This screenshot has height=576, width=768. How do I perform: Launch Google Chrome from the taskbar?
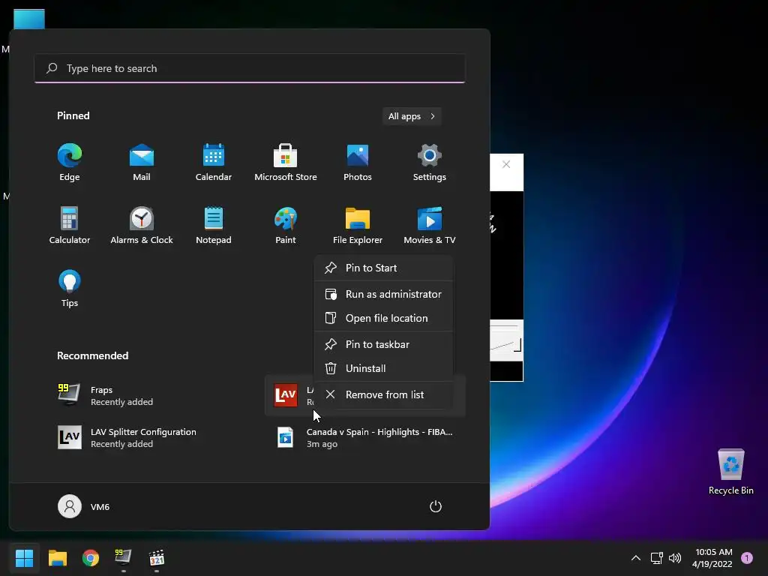pyautogui.click(x=91, y=558)
